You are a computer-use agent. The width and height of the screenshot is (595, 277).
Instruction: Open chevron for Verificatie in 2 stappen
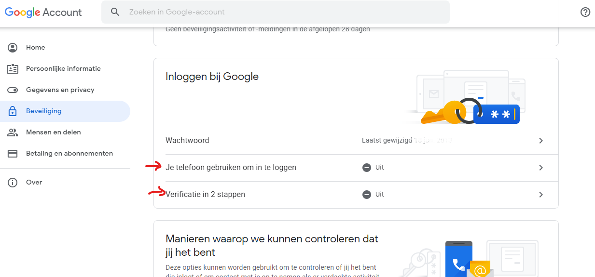click(541, 195)
